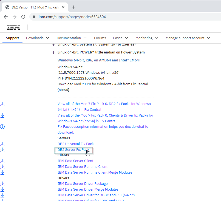Select the Support menu item
Screen dimensions: 221x201
coord(12,38)
